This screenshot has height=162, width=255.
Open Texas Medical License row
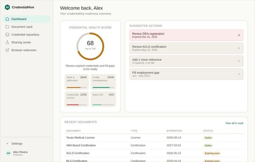154,138
